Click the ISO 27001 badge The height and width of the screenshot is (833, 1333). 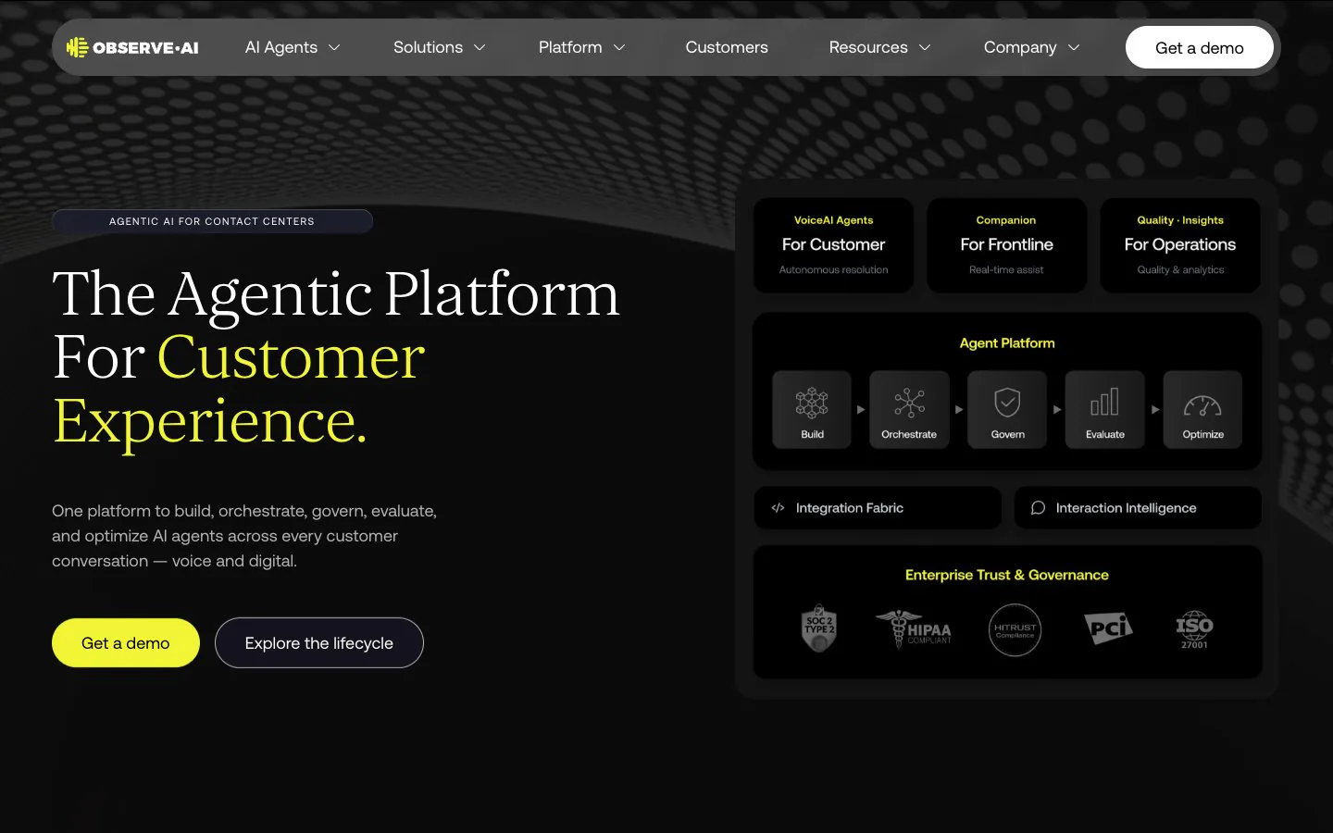pyautogui.click(x=1194, y=629)
